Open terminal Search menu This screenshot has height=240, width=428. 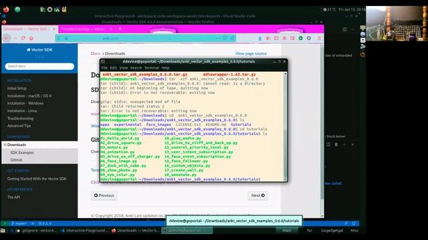(x=136, y=68)
